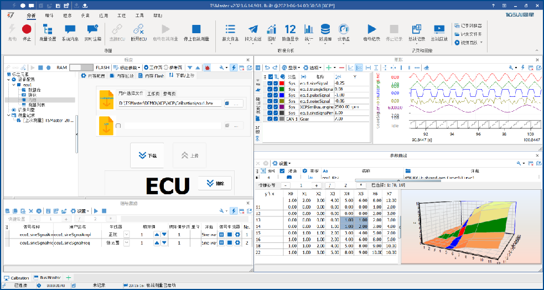
Task: Click Stop Online Measurement blue square icon
Action: (196, 29)
